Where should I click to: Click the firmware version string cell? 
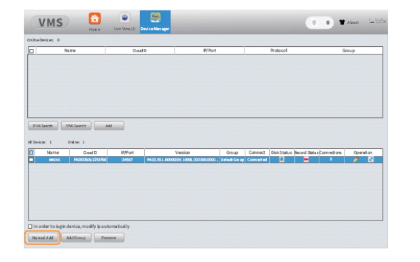tap(182, 160)
